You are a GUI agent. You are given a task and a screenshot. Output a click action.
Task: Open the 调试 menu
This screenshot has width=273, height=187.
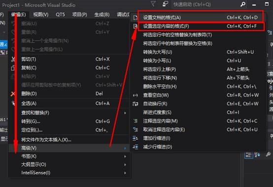[x=123, y=14]
